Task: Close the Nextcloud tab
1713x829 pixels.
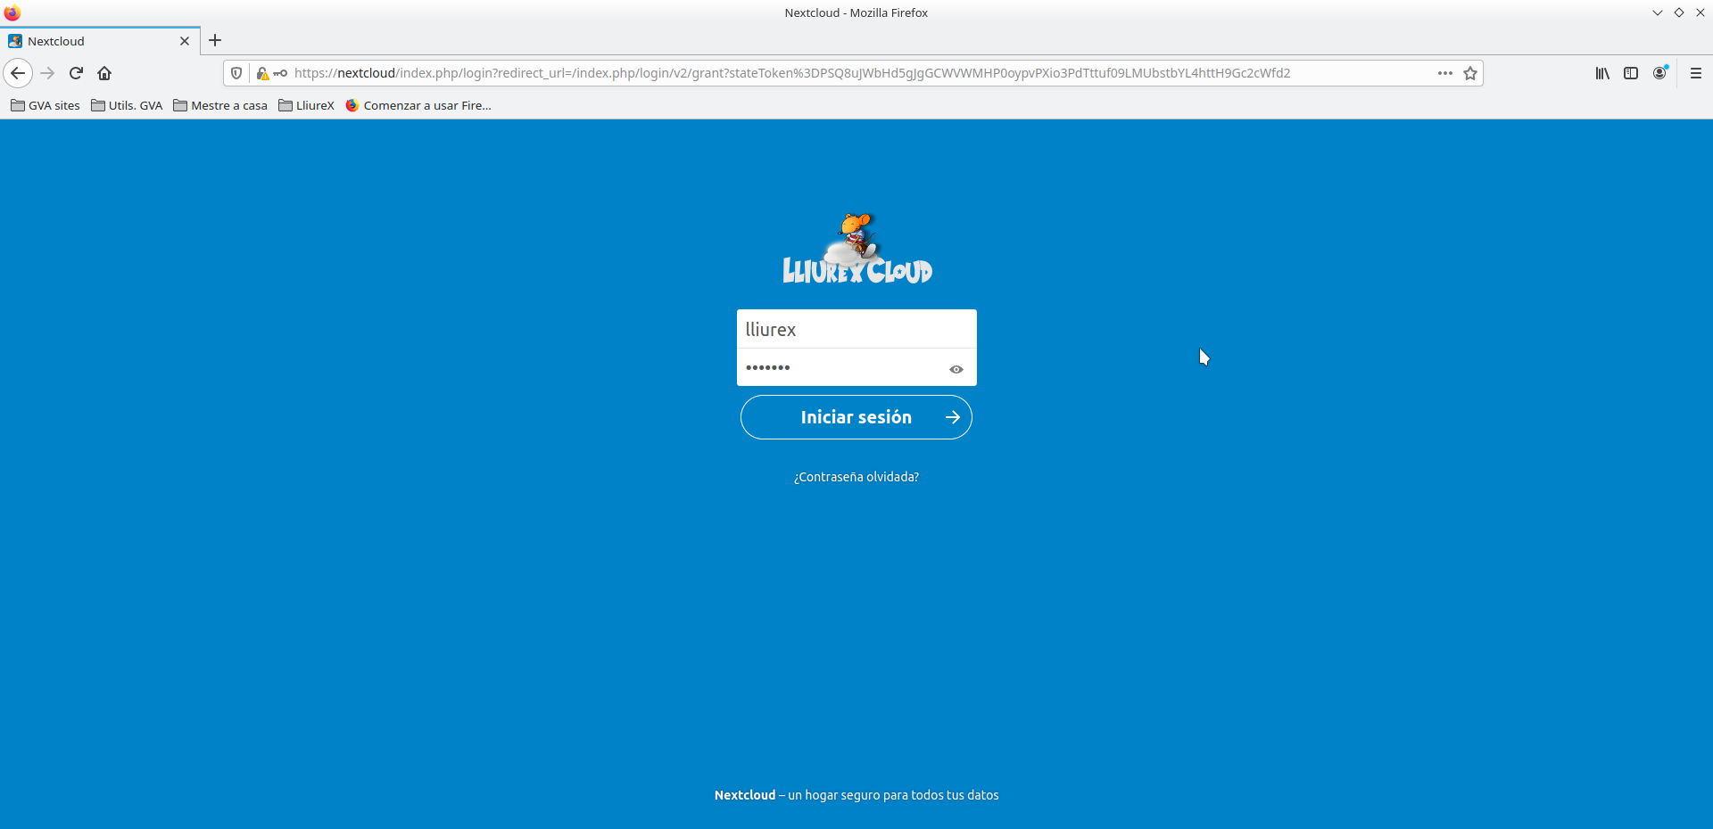Action: (x=185, y=41)
